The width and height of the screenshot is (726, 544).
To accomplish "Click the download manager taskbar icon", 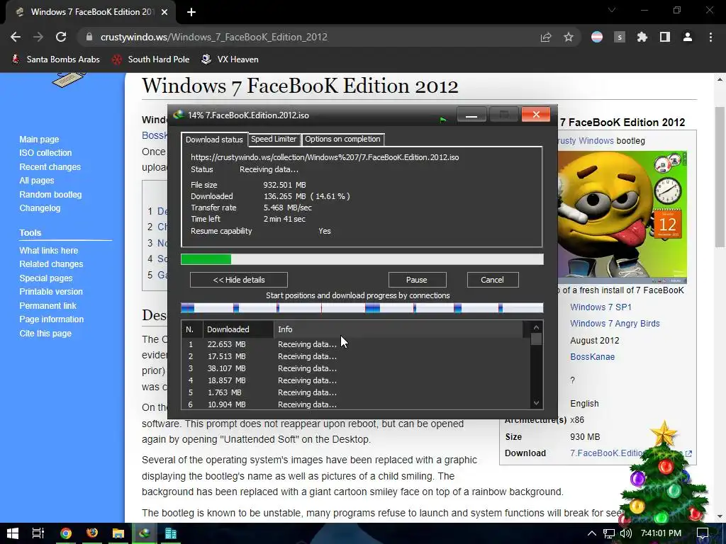I will click(x=145, y=533).
